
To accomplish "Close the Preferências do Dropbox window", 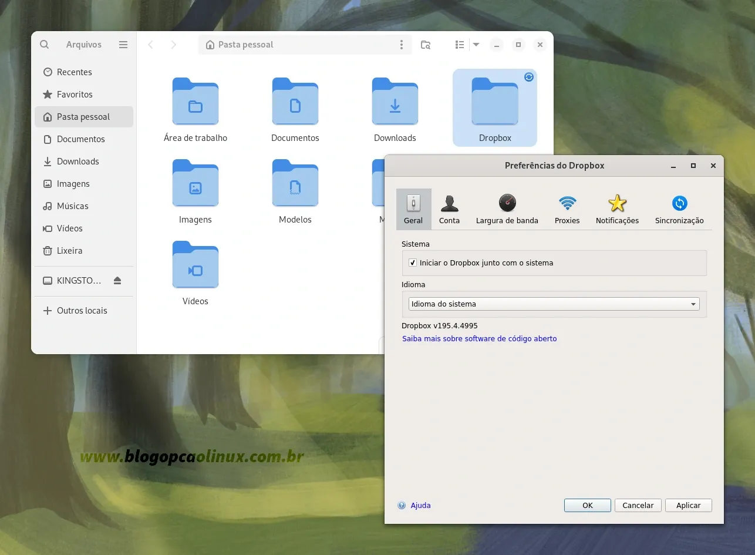I will [713, 166].
